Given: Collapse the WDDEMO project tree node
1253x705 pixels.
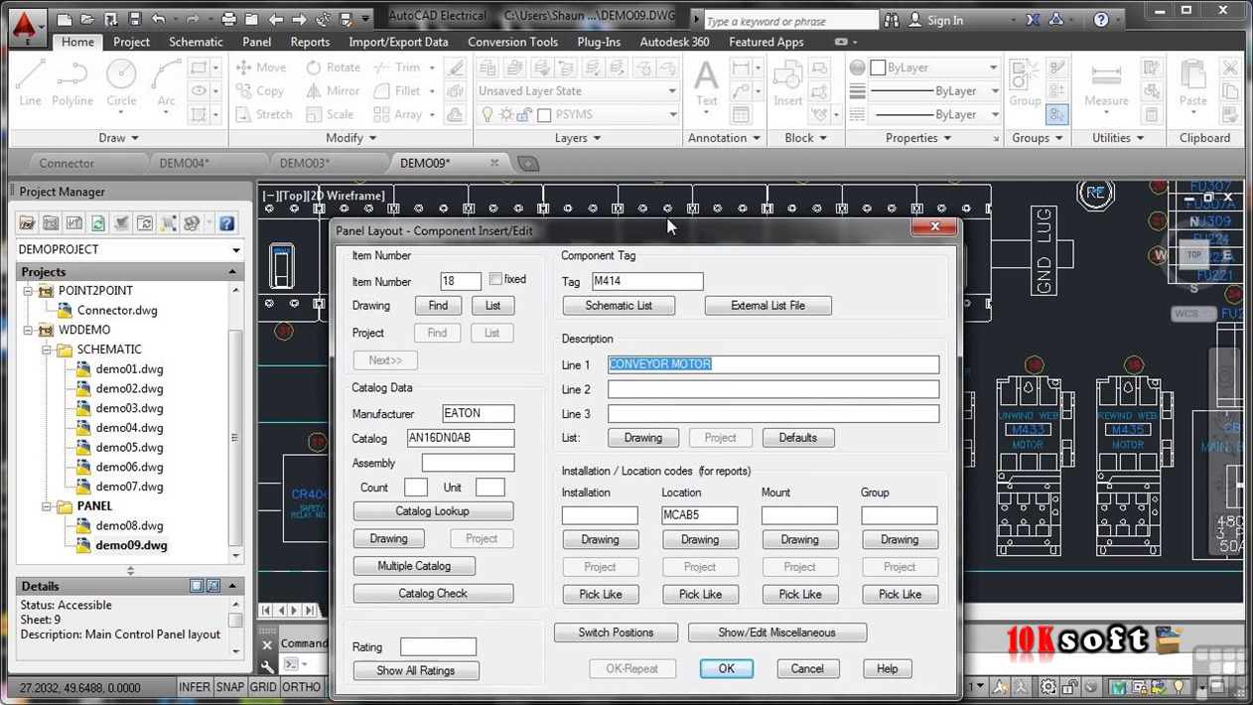Looking at the screenshot, I should (x=28, y=331).
